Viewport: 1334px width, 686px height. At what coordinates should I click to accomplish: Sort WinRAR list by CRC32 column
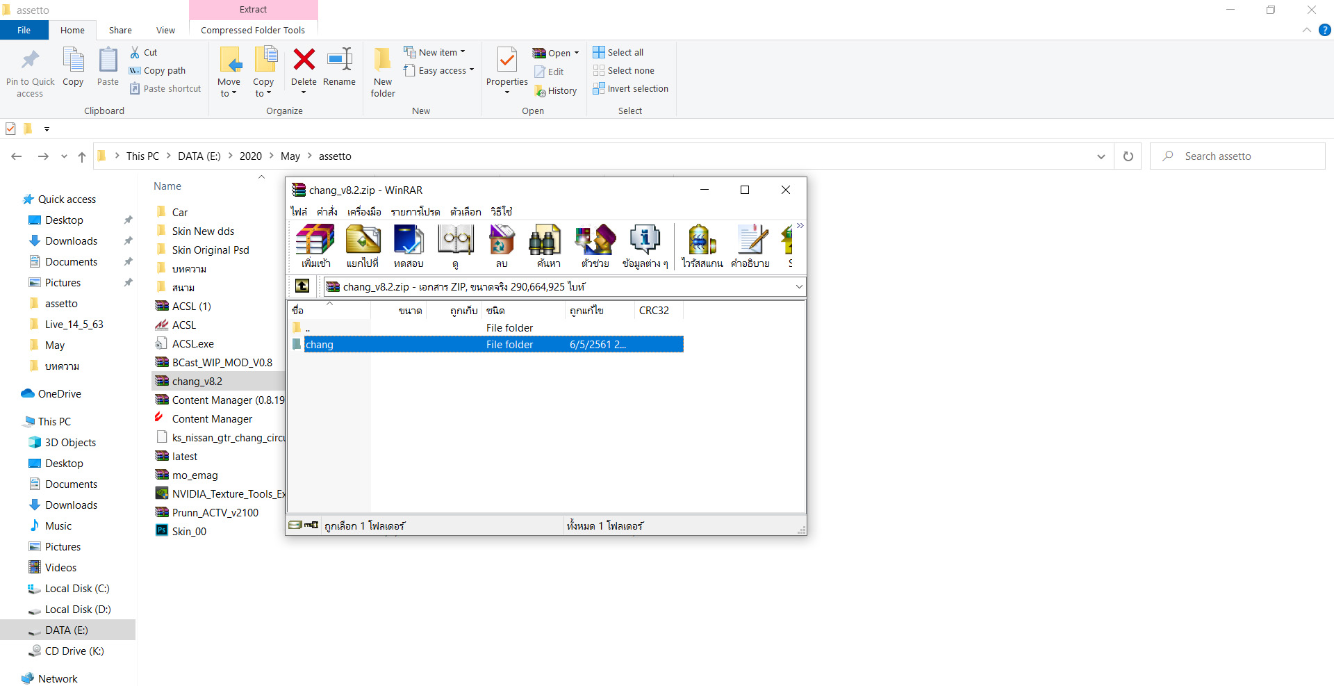659,310
